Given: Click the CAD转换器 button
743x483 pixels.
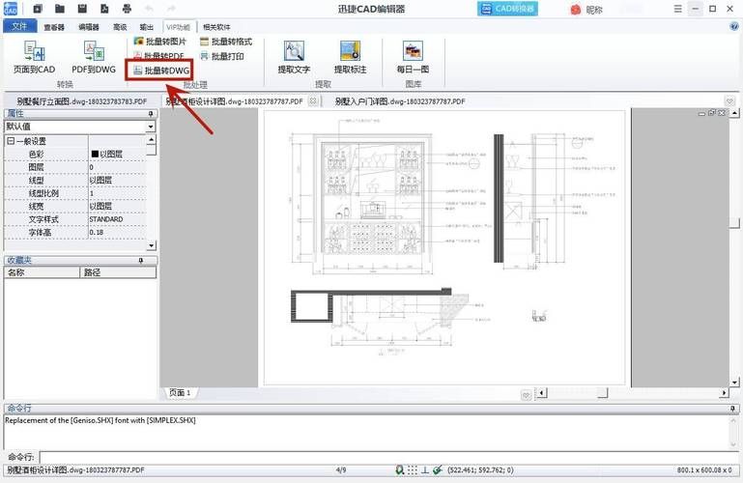Looking at the screenshot, I should (x=510, y=9).
